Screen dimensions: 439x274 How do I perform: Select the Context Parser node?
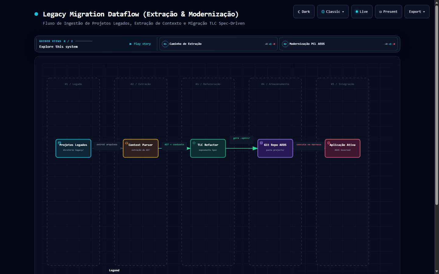click(141, 148)
